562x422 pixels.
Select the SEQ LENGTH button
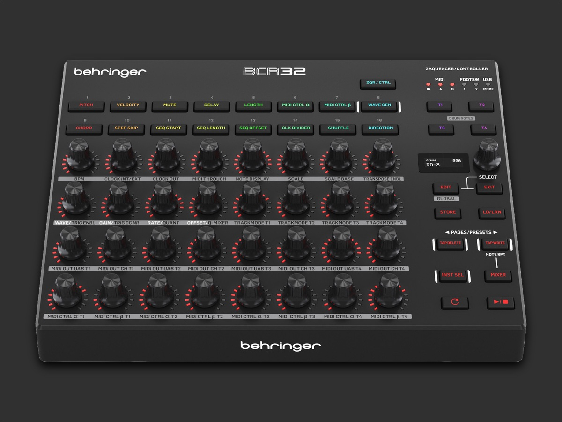pyautogui.click(x=211, y=128)
